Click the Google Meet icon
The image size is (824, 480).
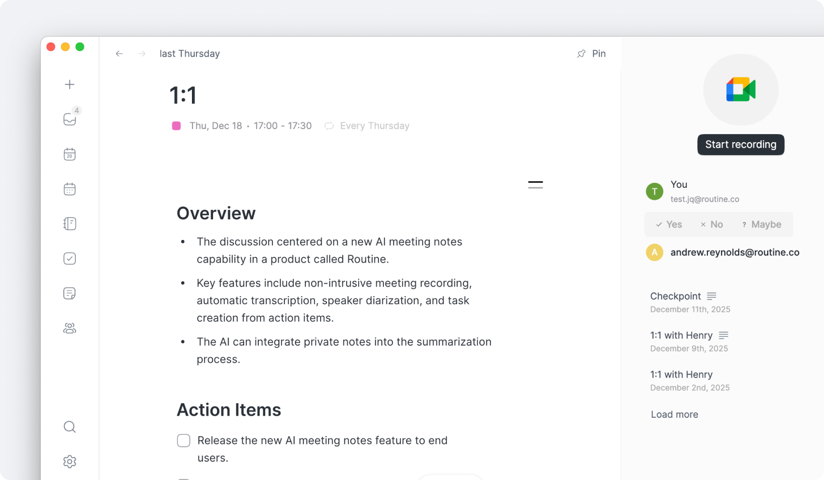point(741,90)
